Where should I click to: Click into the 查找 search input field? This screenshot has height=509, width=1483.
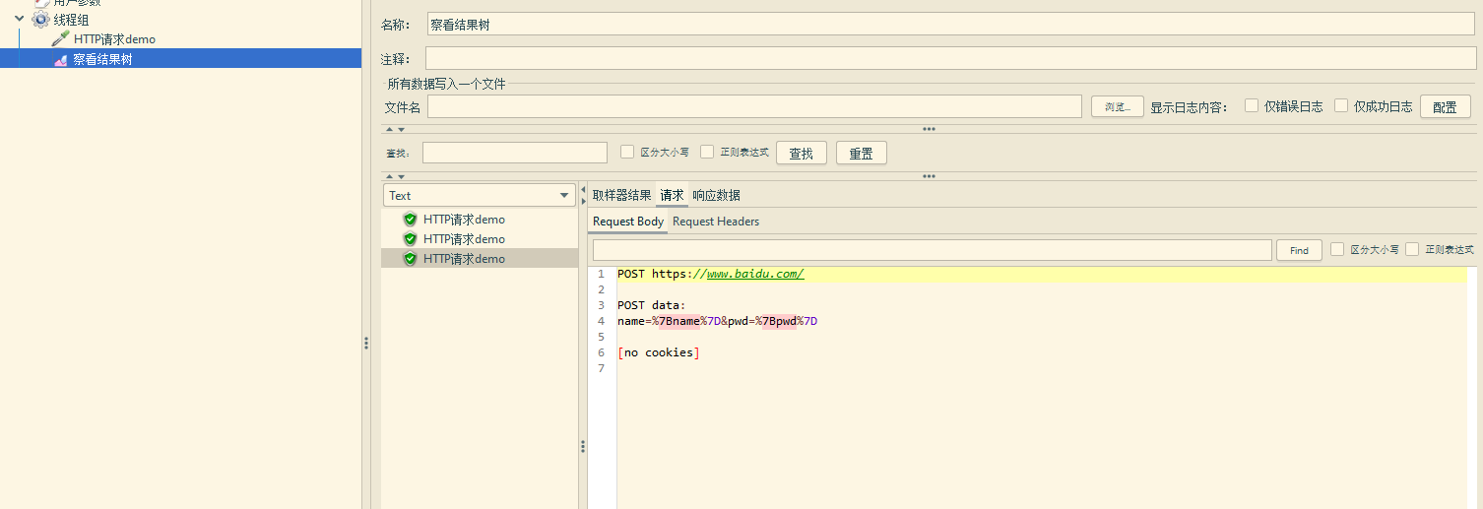coord(515,153)
